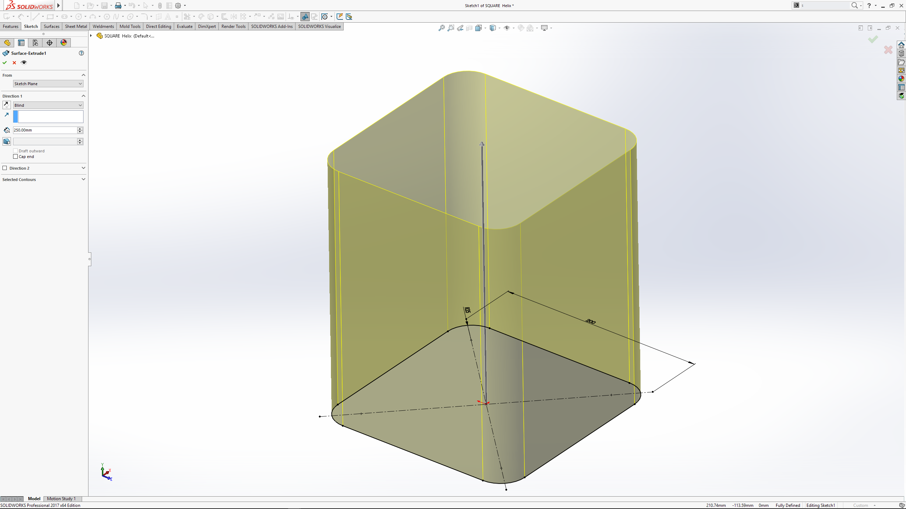Enable the Cap end checkbox
This screenshot has width=906, height=509.
tap(16, 157)
